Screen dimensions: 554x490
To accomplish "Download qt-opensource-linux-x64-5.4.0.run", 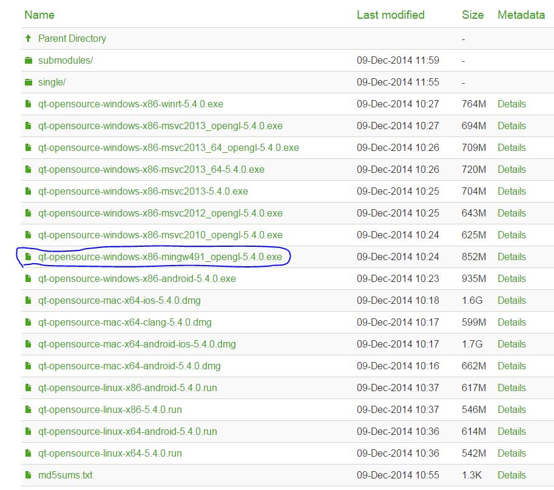I will tap(110, 454).
